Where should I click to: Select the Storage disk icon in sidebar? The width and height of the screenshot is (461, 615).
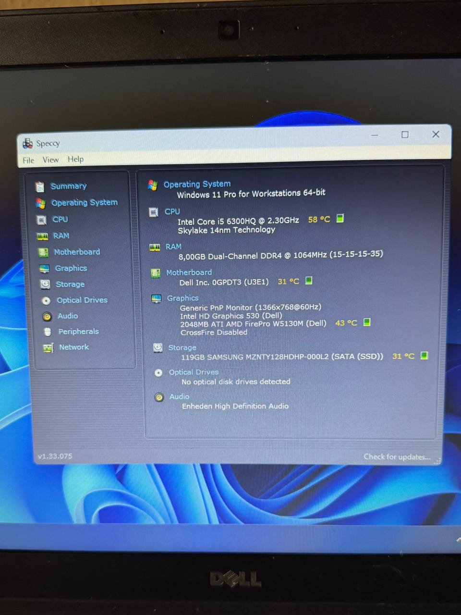pyautogui.click(x=45, y=284)
